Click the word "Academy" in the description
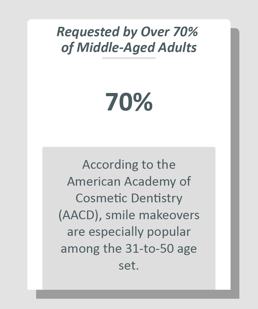Screen dimensions: 258x309 [147, 182]
